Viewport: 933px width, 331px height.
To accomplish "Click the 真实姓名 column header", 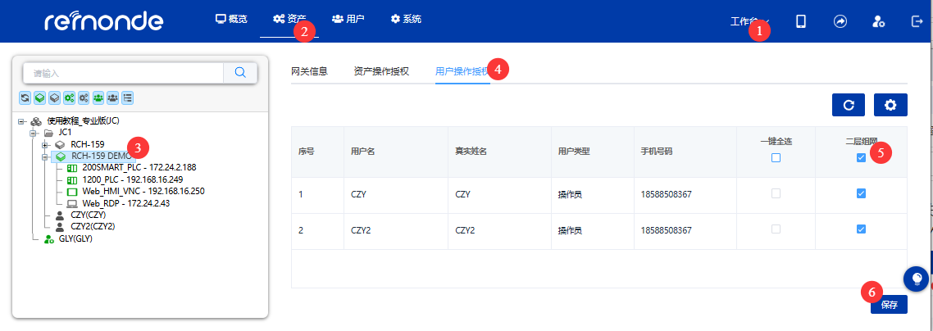I will pos(471,152).
